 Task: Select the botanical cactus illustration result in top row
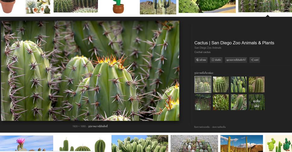(38, 7)
